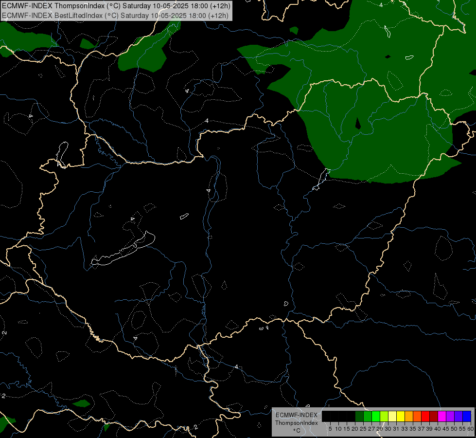Image resolution: width=476 pixels, height=438 pixels.
Task: Click Lake Balaton outline on the map
Action: coord(123,249)
